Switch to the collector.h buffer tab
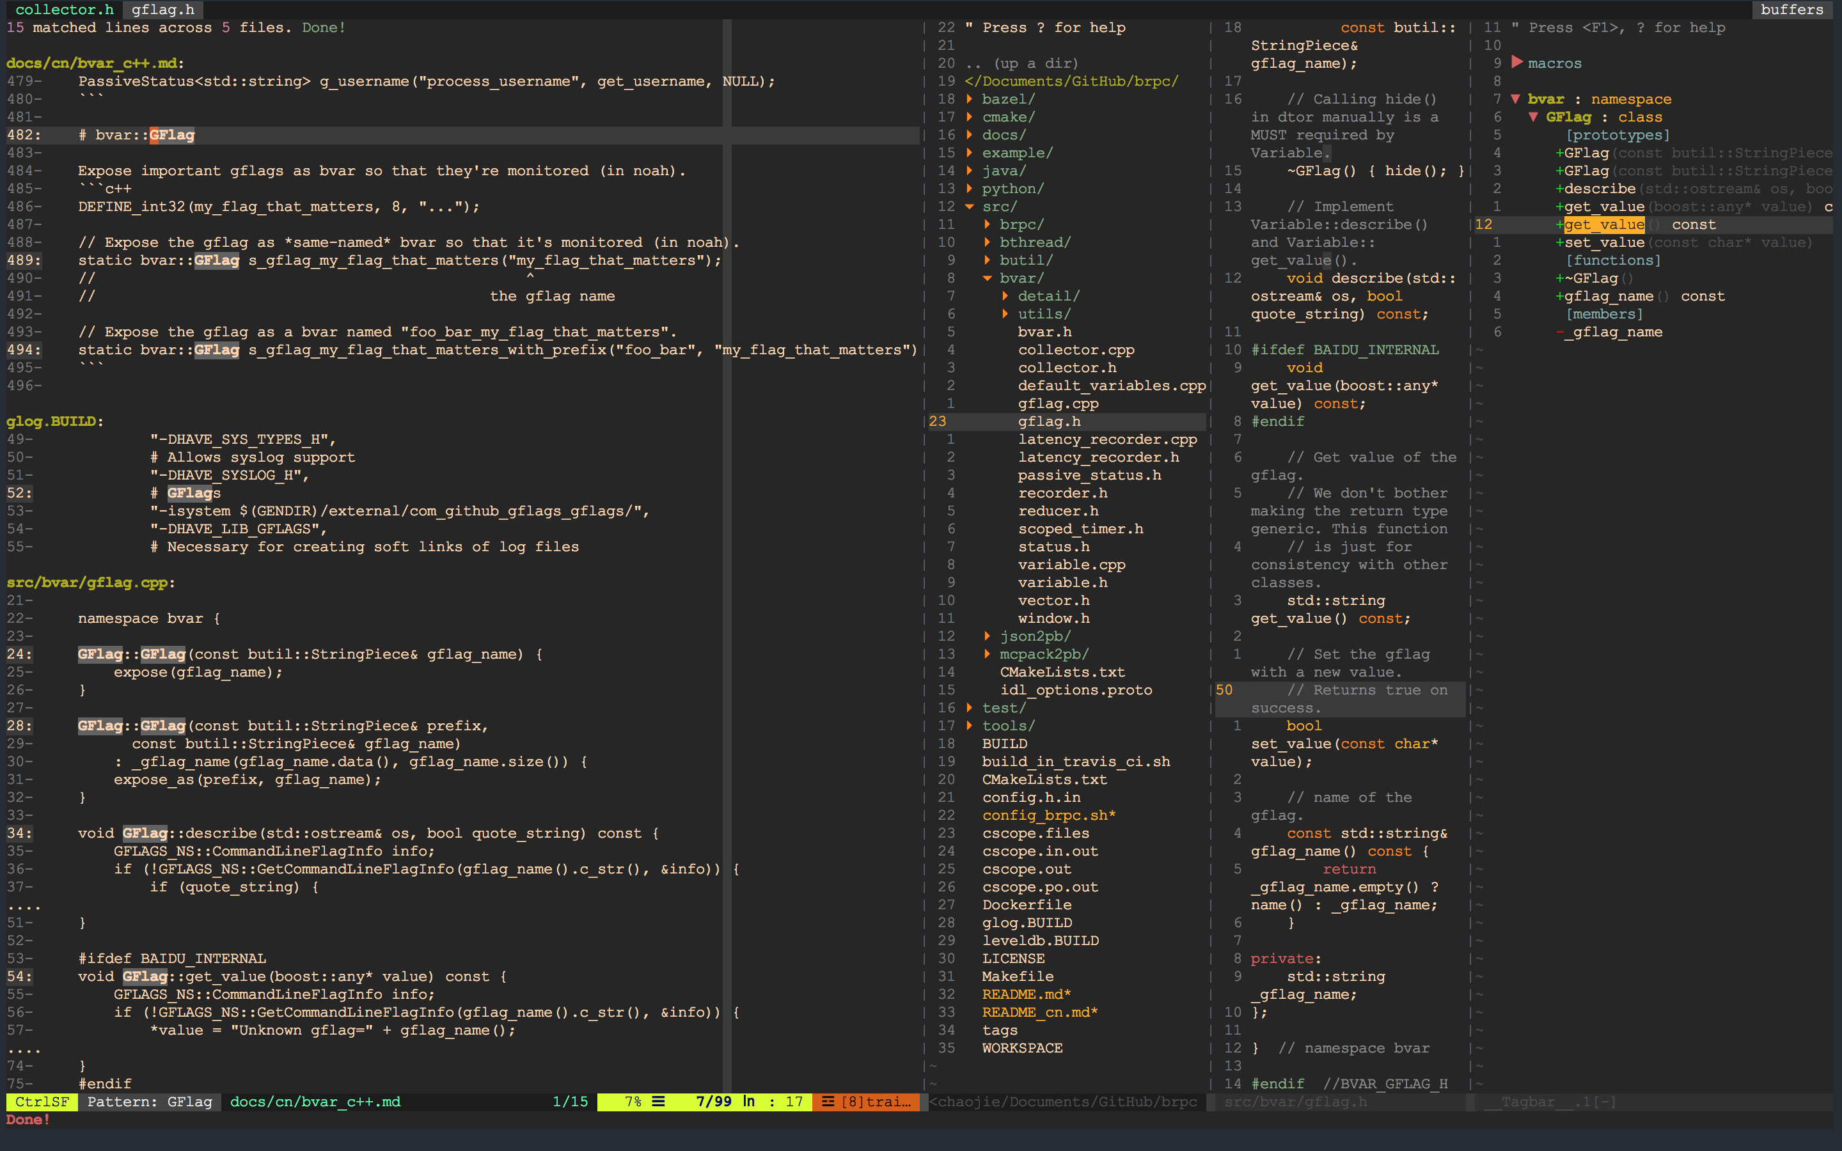Viewport: 1842px width, 1151px height. (64, 9)
